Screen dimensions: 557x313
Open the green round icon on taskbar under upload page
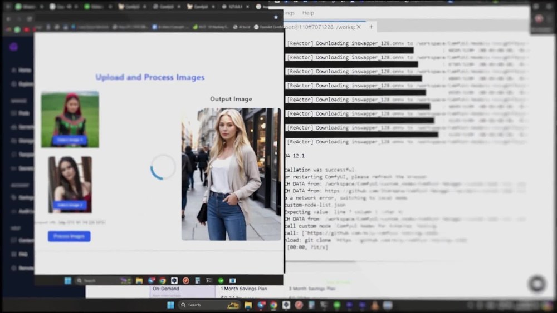click(x=221, y=281)
